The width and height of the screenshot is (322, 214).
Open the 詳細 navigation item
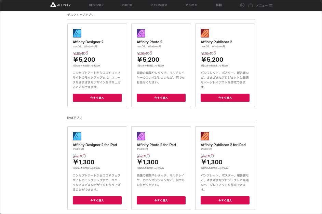click(x=218, y=5)
